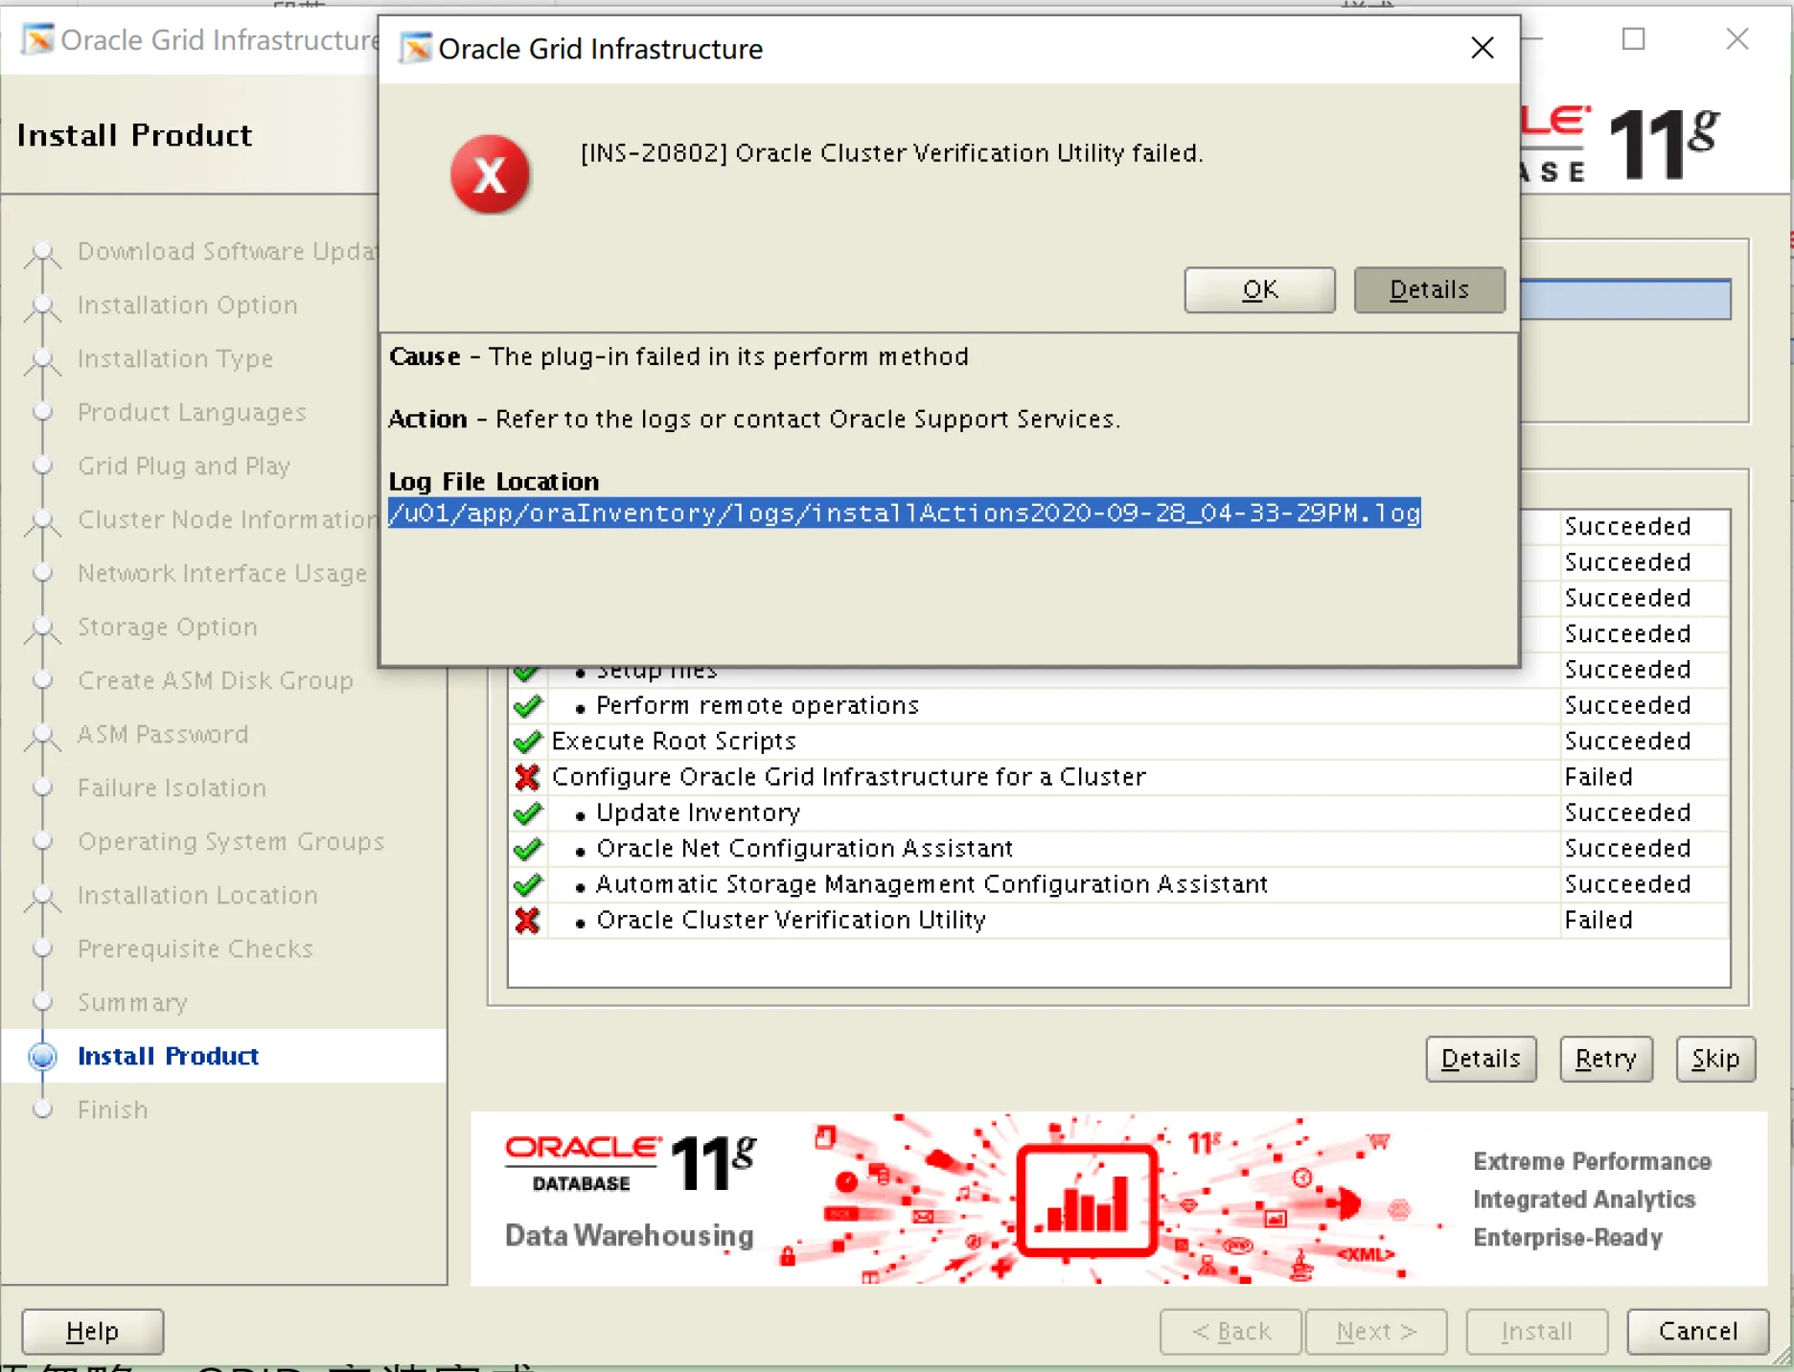This screenshot has height=1372, width=1794.
Task: Click green checkmark beside Update Inventory
Action: (x=527, y=813)
